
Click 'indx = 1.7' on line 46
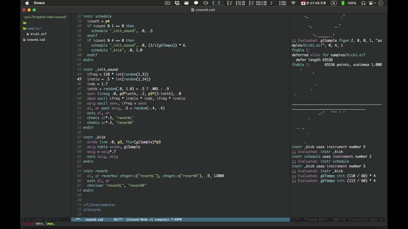97,84
